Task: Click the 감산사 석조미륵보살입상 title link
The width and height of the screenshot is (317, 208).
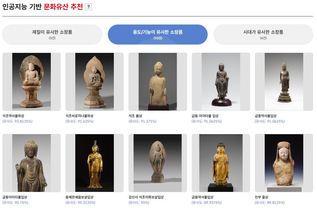Action: 146,197
